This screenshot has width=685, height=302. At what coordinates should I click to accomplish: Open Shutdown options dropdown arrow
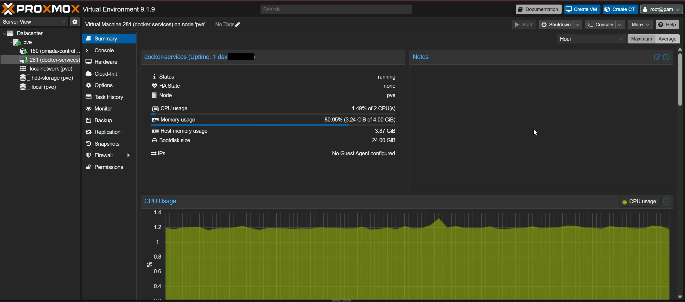pyautogui.click(x=577, y=25)
